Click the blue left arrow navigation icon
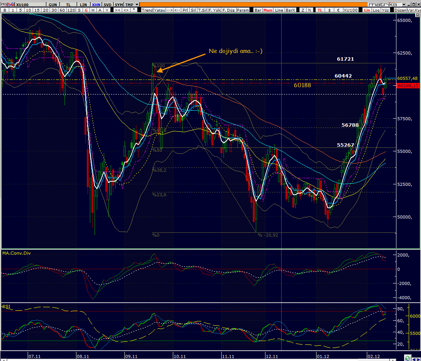 (x=414, y=359)
